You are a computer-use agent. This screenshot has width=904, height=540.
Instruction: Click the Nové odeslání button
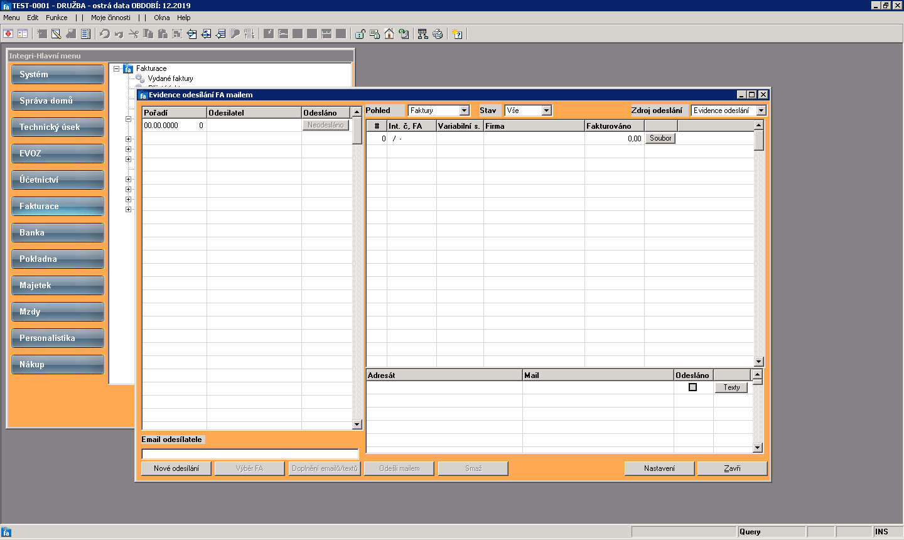coord(176,468)
